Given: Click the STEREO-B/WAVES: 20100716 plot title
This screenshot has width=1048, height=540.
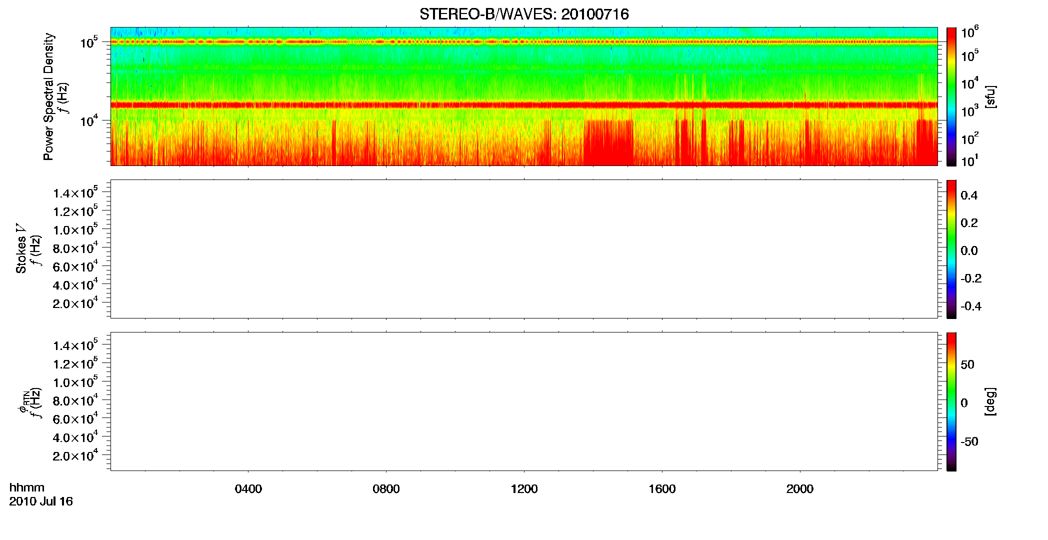Looking at the screenshot, I should [x=524, y=14].
